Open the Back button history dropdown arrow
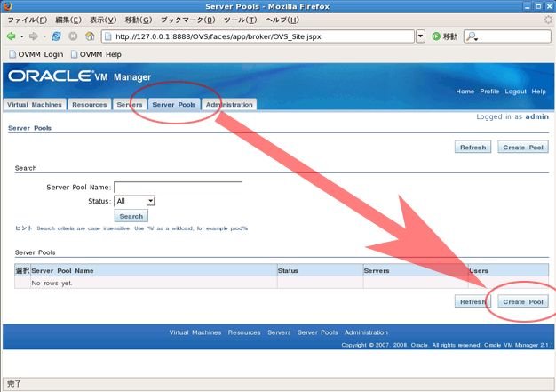This screenshot has width=556, height=392. [21, 36]
